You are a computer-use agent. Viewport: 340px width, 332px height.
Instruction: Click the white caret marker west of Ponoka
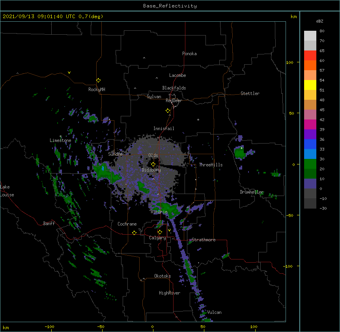click(144, 58)
